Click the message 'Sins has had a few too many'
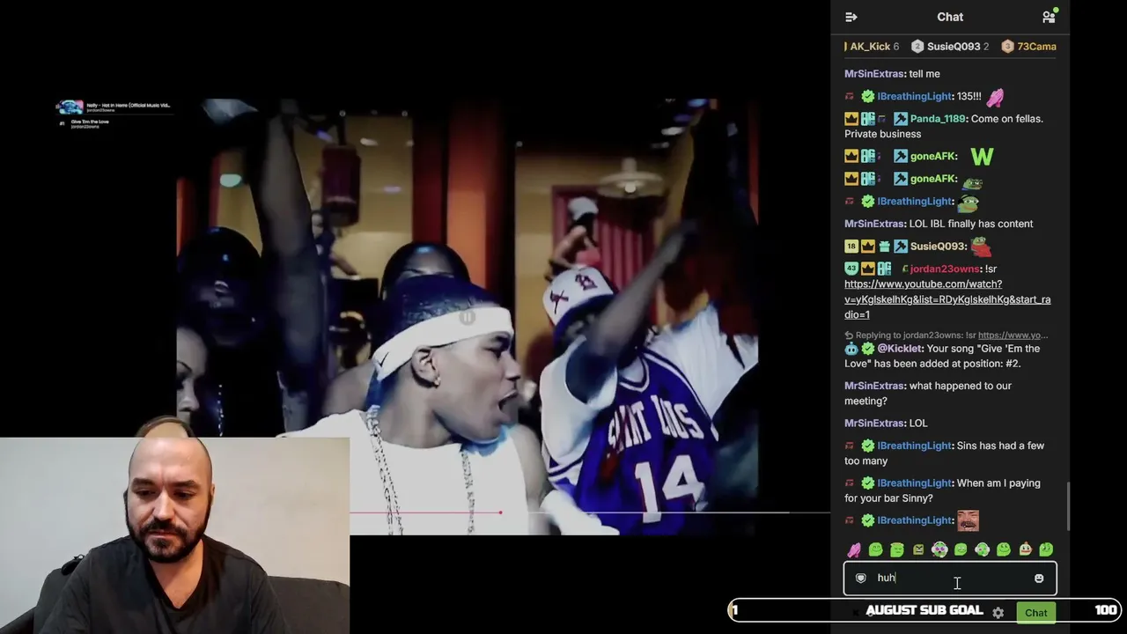1127x634 pixels. pos(945,453)
